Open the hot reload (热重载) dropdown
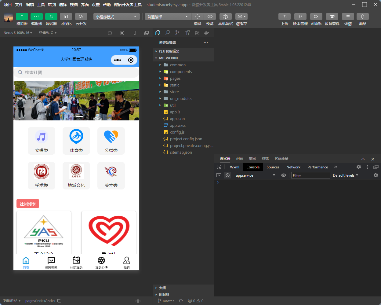 (48, 33)
